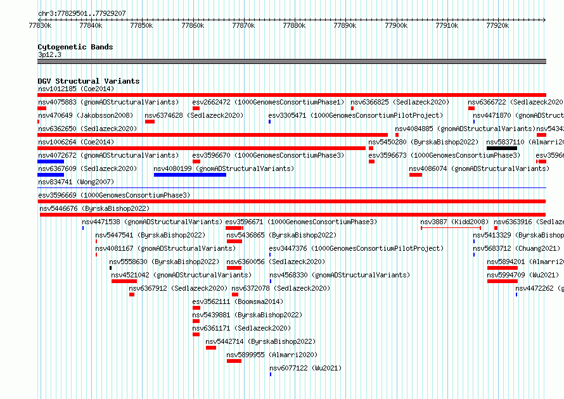
Task: Click nsv6372078 (Sedlazeck2020) label
Action: click(x=281, y=288)
